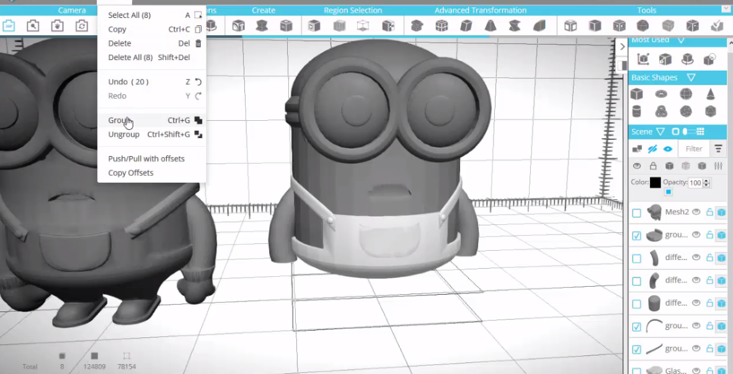
Task: Add a torus knot from Basic Shapes
Action: (661, 111)
